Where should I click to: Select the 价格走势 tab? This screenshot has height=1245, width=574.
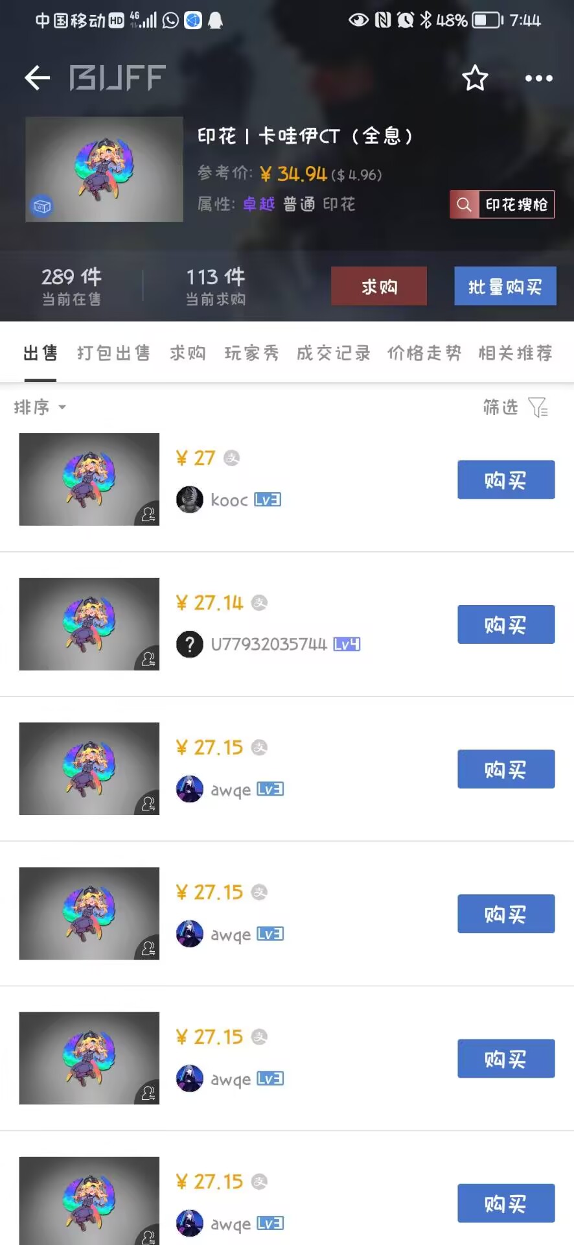pos(424,353)
